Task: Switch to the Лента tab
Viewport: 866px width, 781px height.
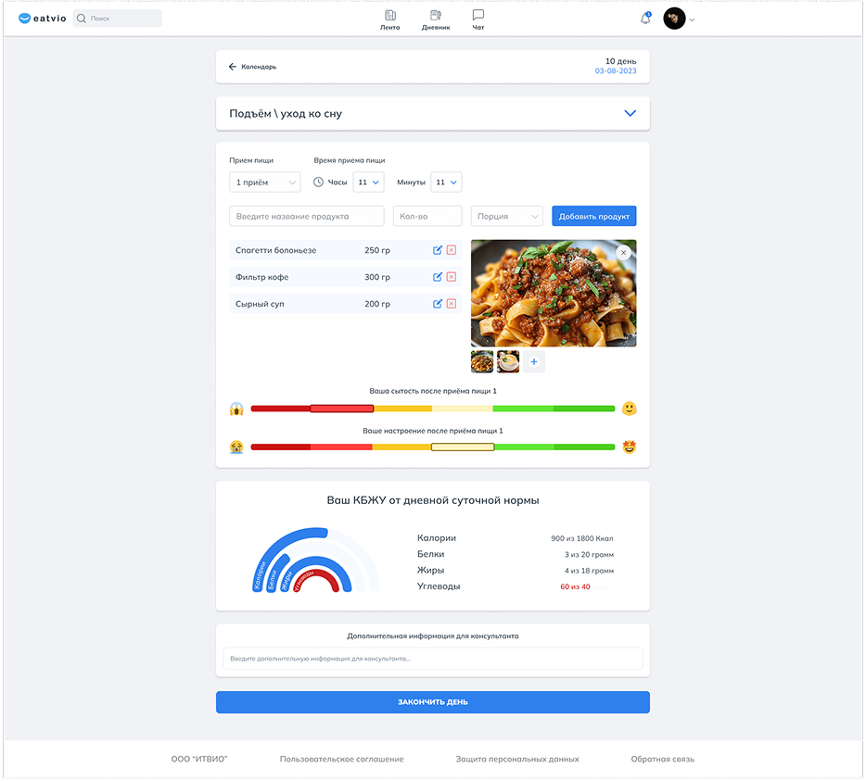Action: click(390, 19)
